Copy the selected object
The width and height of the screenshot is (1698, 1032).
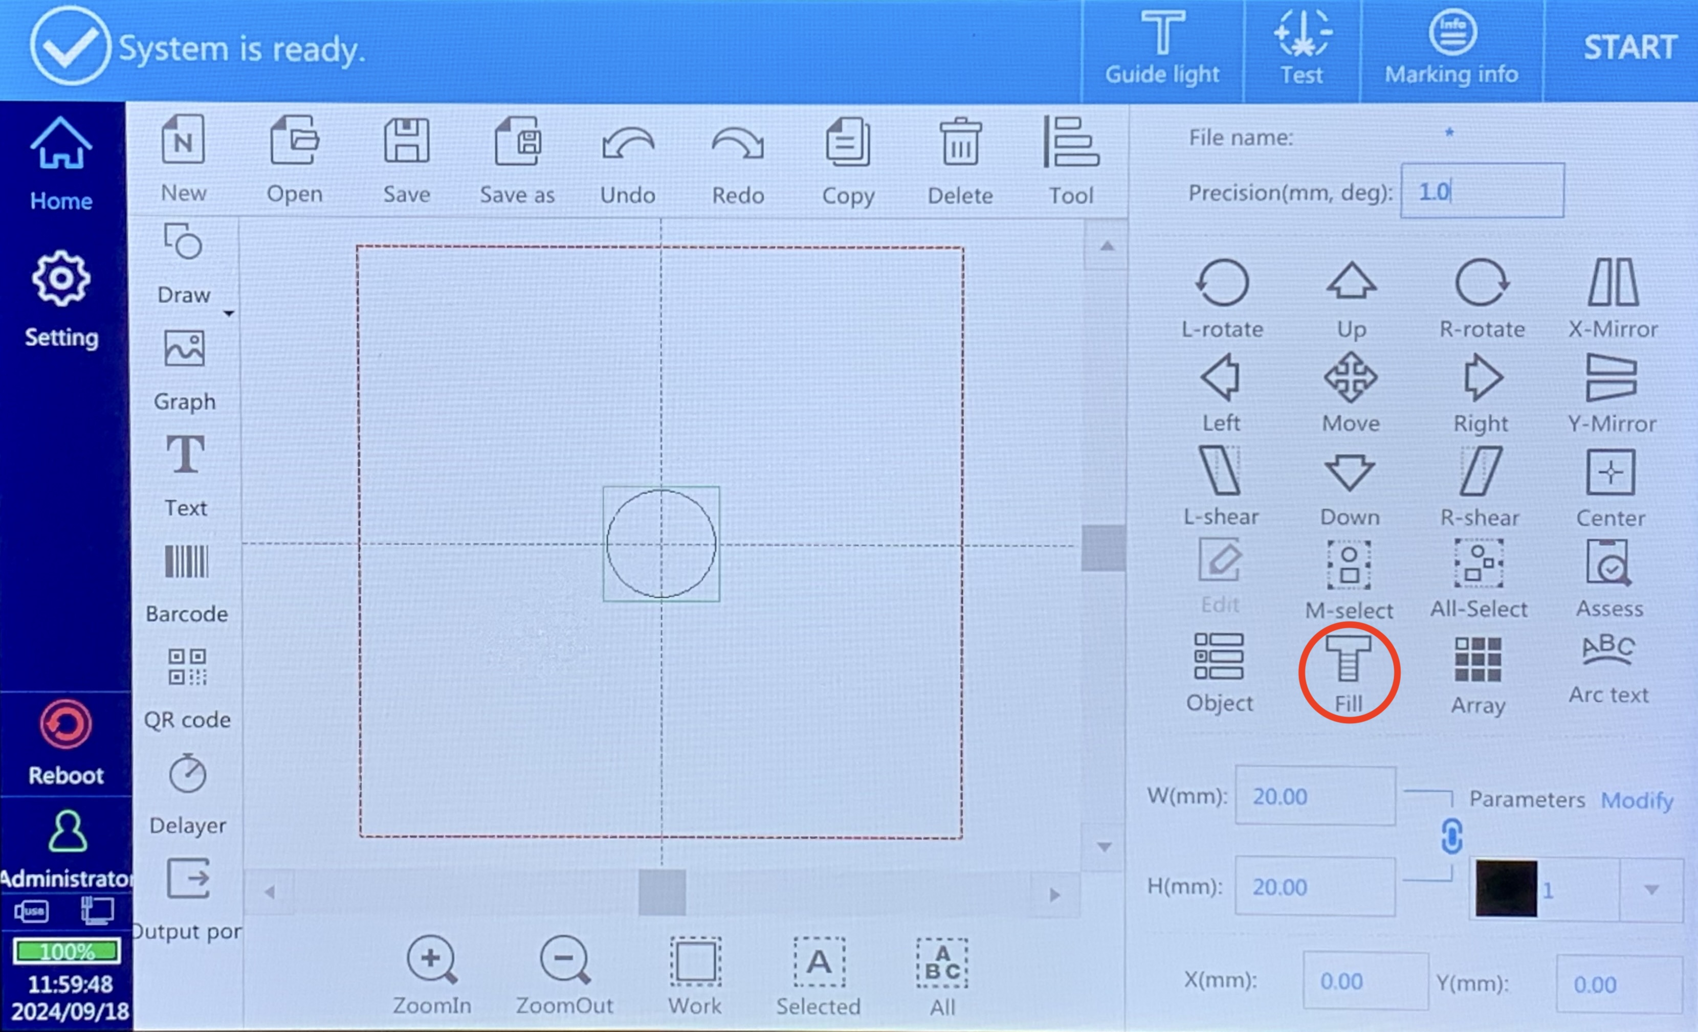click(x=848, y=161)
